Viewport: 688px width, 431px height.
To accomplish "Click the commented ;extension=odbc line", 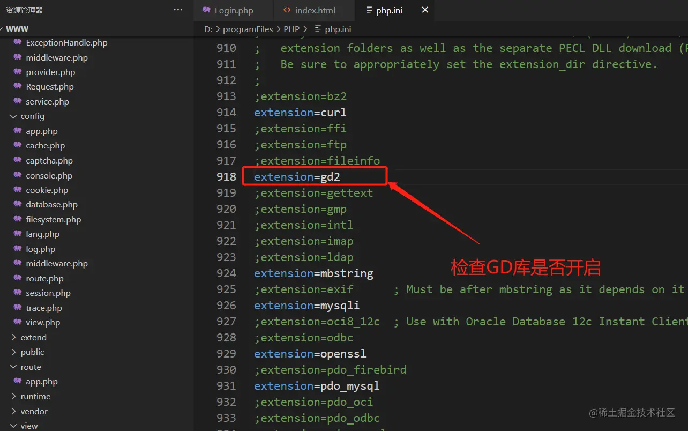I will coord(303,337).
